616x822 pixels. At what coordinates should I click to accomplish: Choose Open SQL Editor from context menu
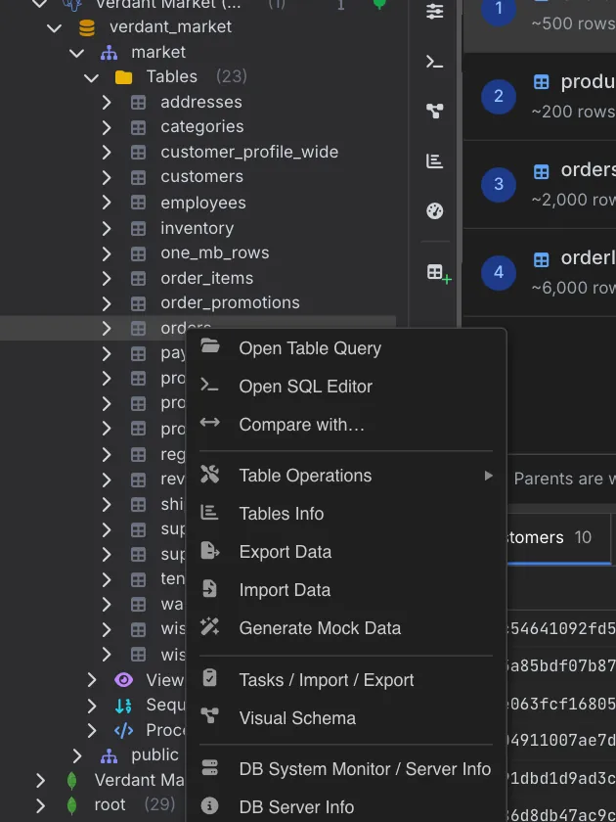346,387
